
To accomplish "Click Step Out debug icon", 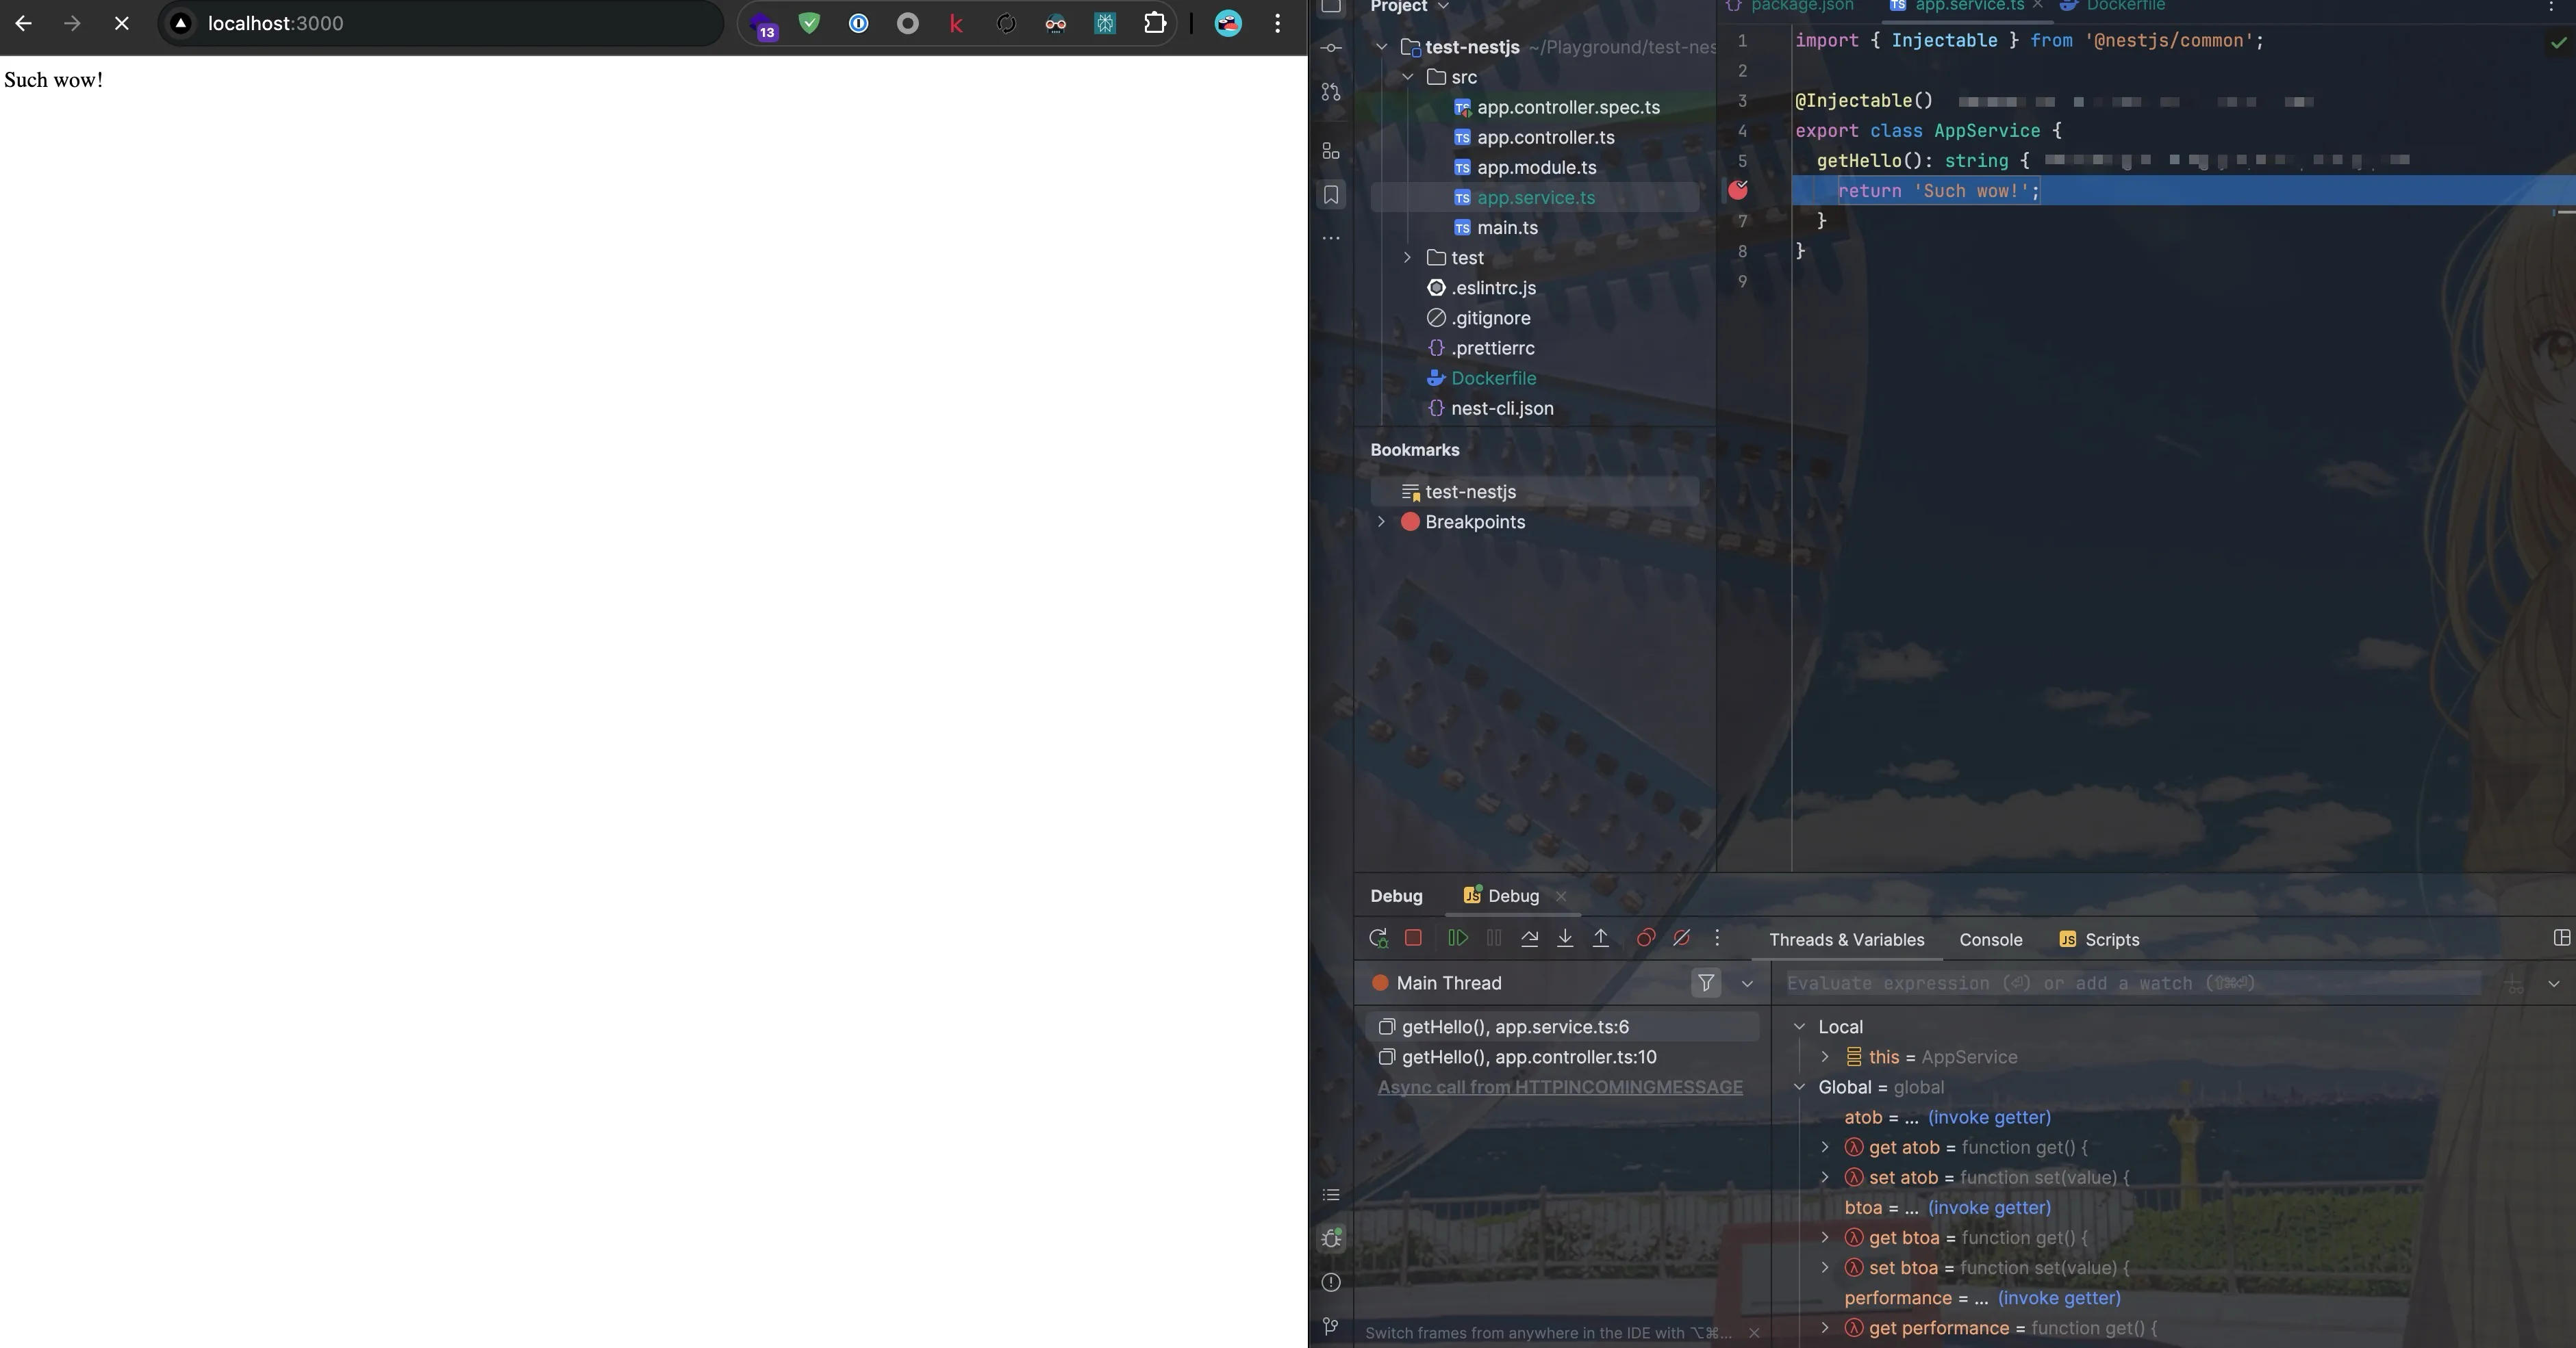I will (x=1601, y=938).
